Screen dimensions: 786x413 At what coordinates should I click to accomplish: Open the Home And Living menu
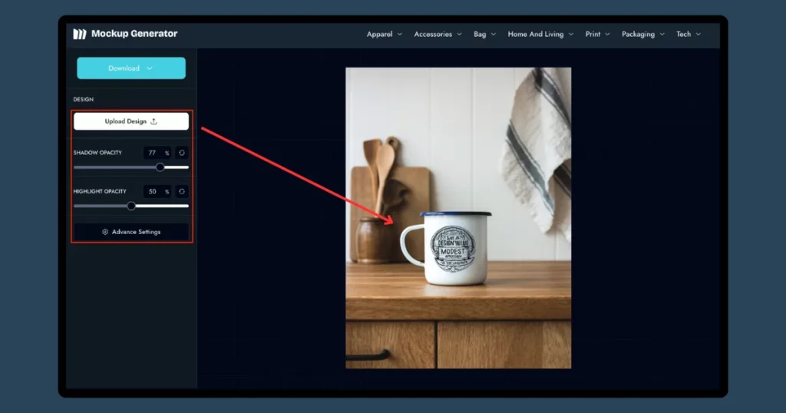click(540, 35)
